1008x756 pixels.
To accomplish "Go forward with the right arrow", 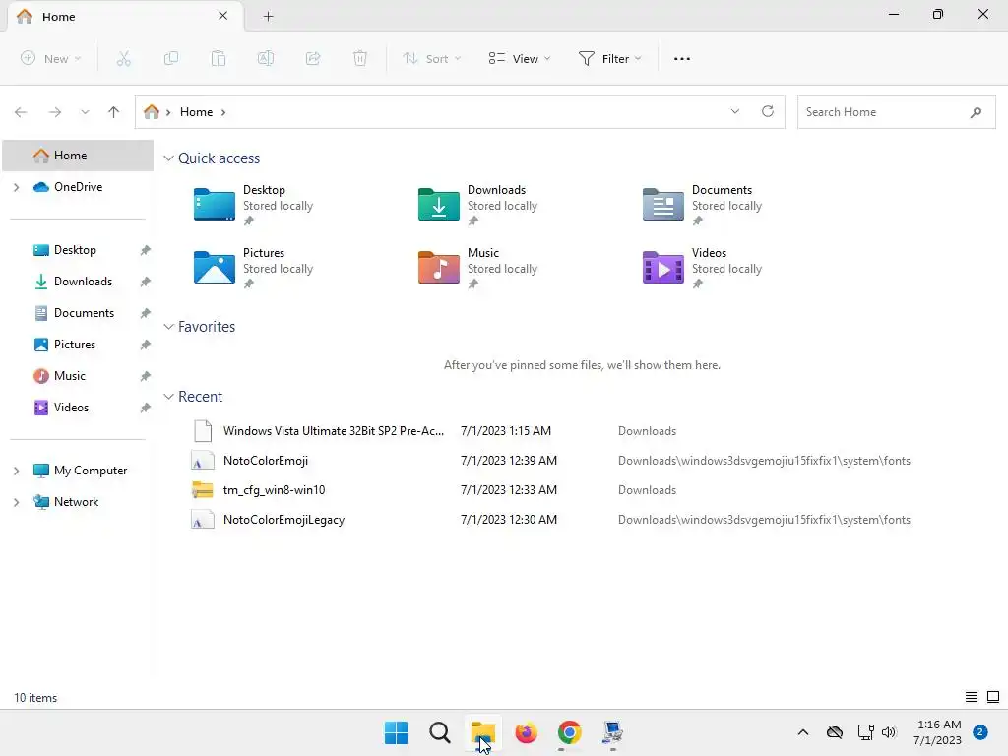I will 55,112.
